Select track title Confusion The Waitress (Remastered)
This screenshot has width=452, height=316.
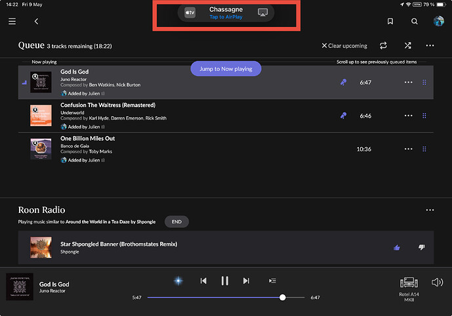108,105
